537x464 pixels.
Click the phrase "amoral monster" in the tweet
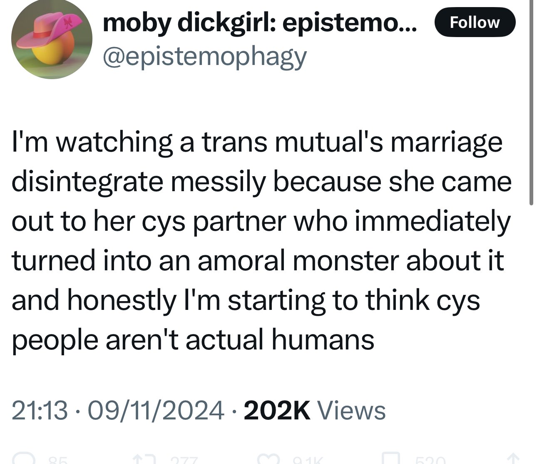pos(296,260)
